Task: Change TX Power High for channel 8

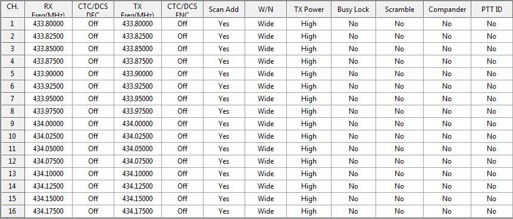Action: coord(308,111)
